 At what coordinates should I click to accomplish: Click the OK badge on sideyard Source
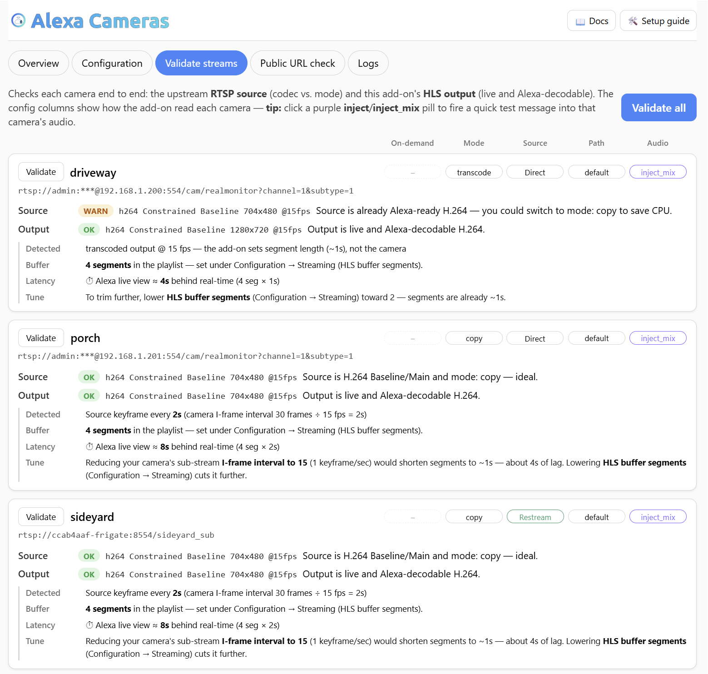coord(89,556)
